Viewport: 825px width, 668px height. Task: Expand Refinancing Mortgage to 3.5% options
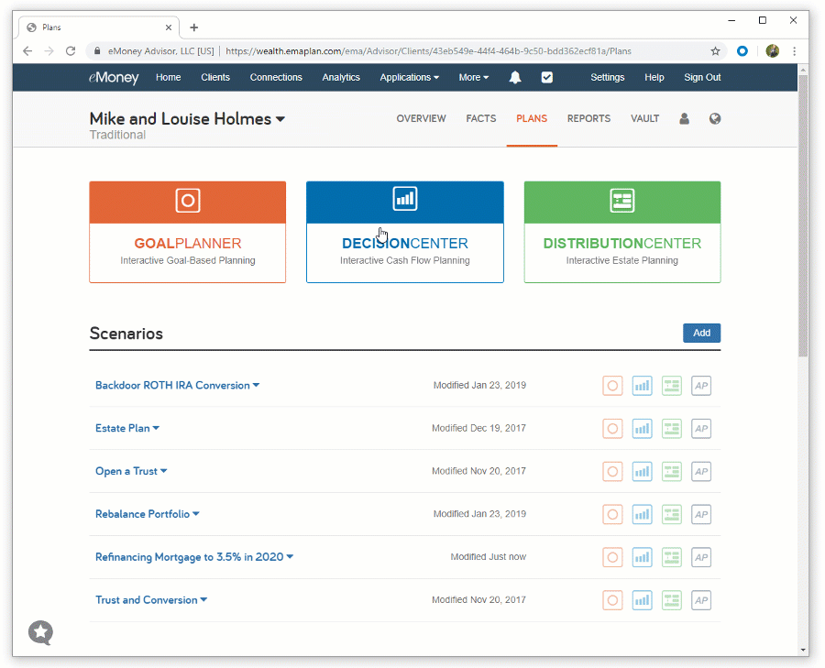pyautogui.click(x=290, y=556)
